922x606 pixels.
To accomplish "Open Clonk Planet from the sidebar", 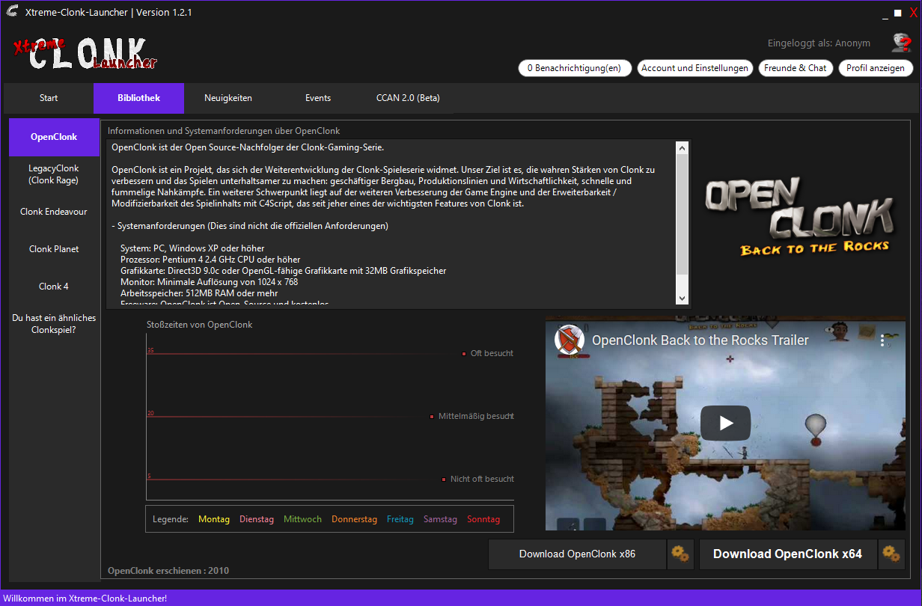I will [x=54, y=249].
